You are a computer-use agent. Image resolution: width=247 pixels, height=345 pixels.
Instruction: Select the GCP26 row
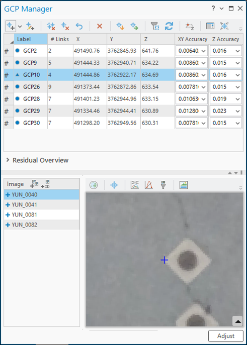123,87
